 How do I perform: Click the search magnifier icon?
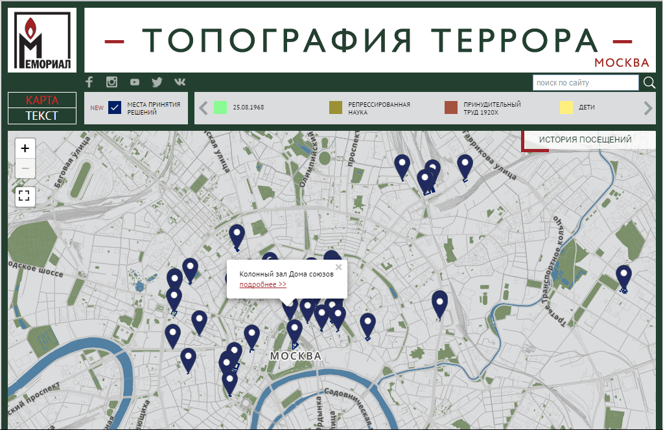[649, 83]
